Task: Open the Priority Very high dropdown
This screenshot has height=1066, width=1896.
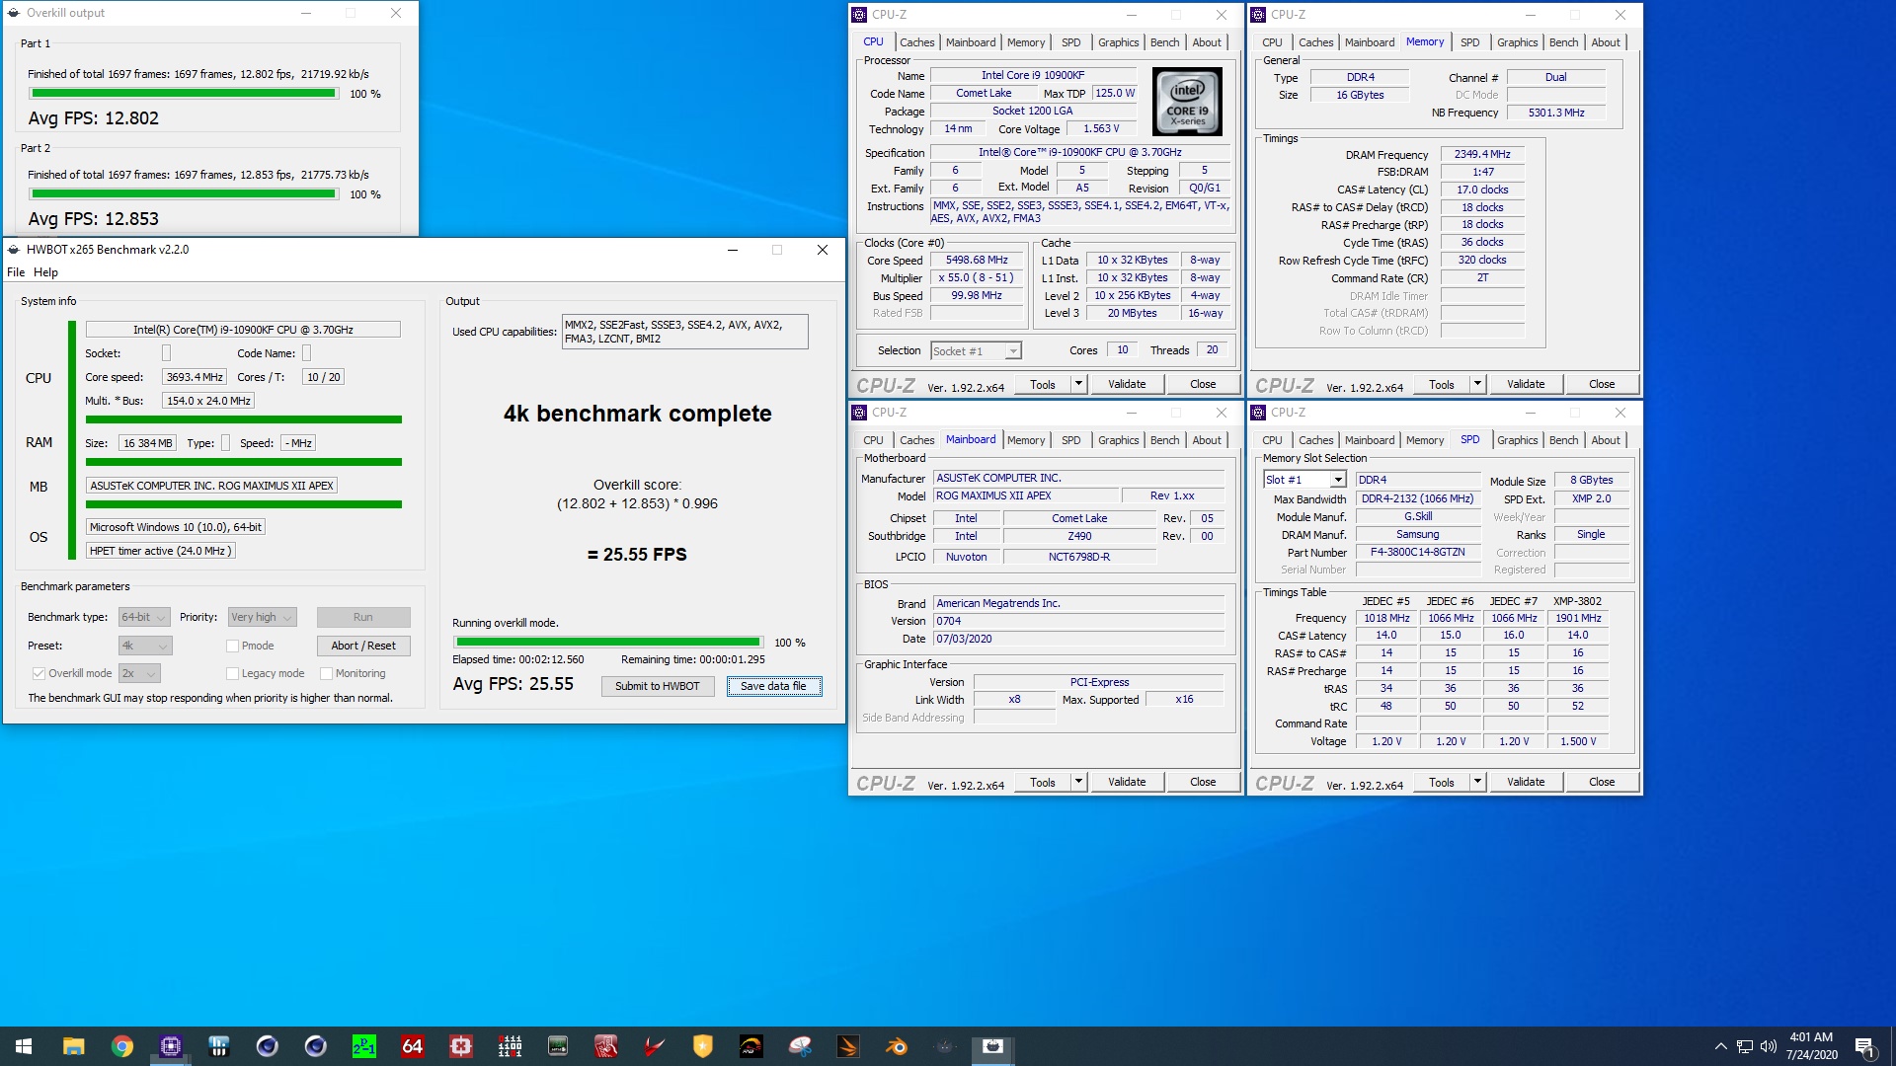Action: tap(262, 618)
